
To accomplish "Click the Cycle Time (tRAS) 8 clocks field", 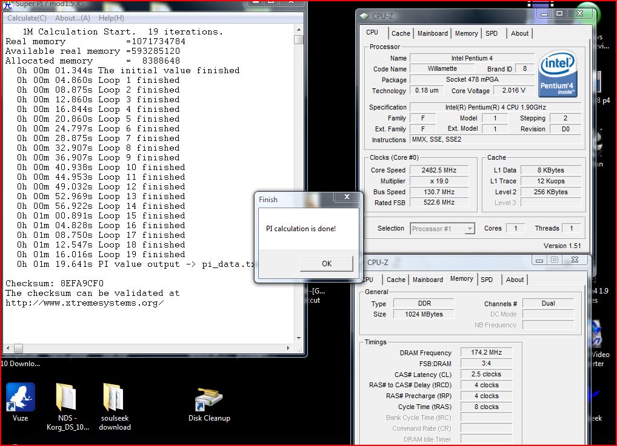I will pyautogui.click(x=486, y=407).
